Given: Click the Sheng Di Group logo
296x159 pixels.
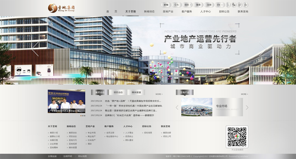Looking at the screenshot, I should pos(62,8).
